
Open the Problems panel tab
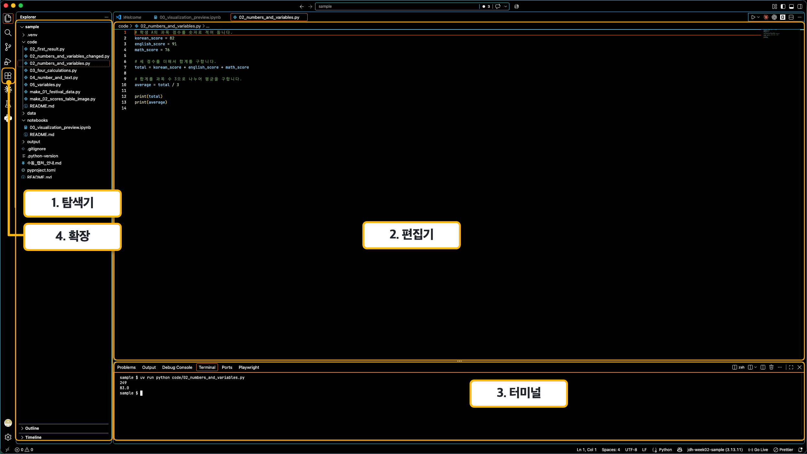click(x=126, y=367)
